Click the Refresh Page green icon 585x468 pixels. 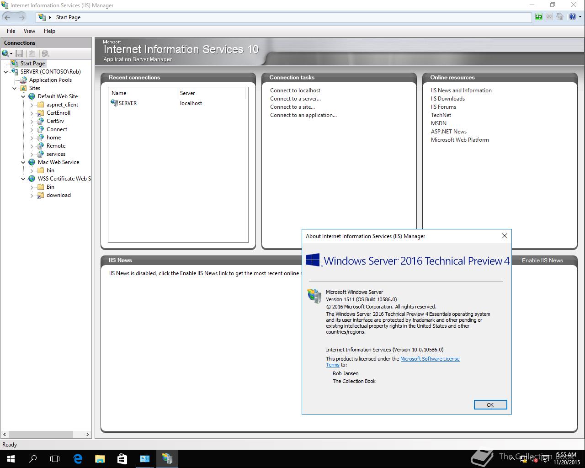539,17
